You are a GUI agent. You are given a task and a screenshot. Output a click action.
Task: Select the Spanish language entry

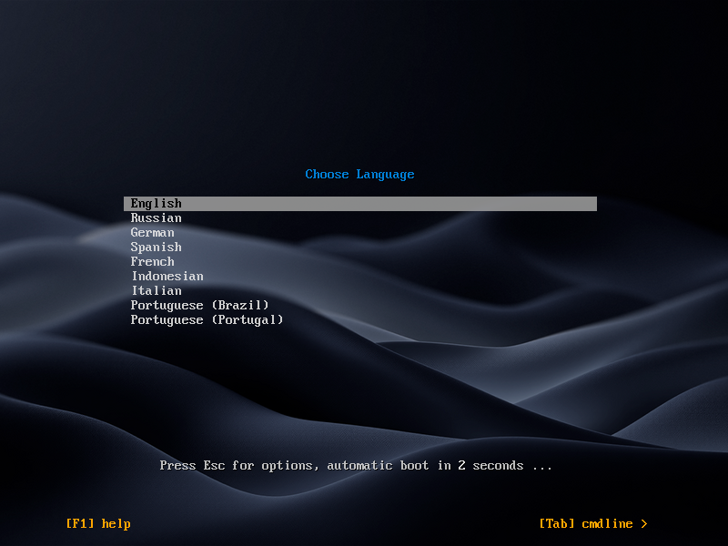156,248
